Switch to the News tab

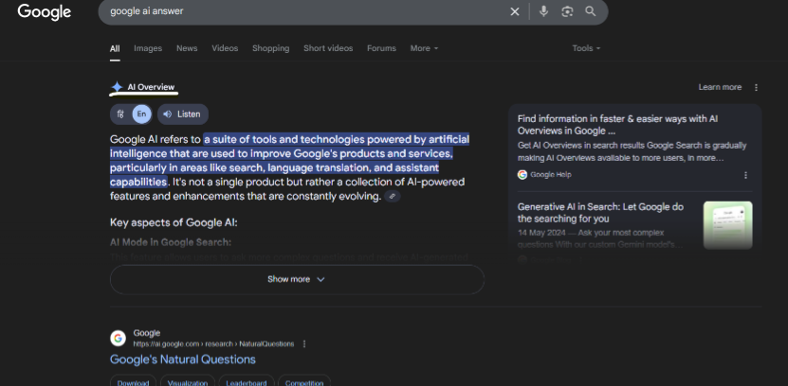coord(187,48)
